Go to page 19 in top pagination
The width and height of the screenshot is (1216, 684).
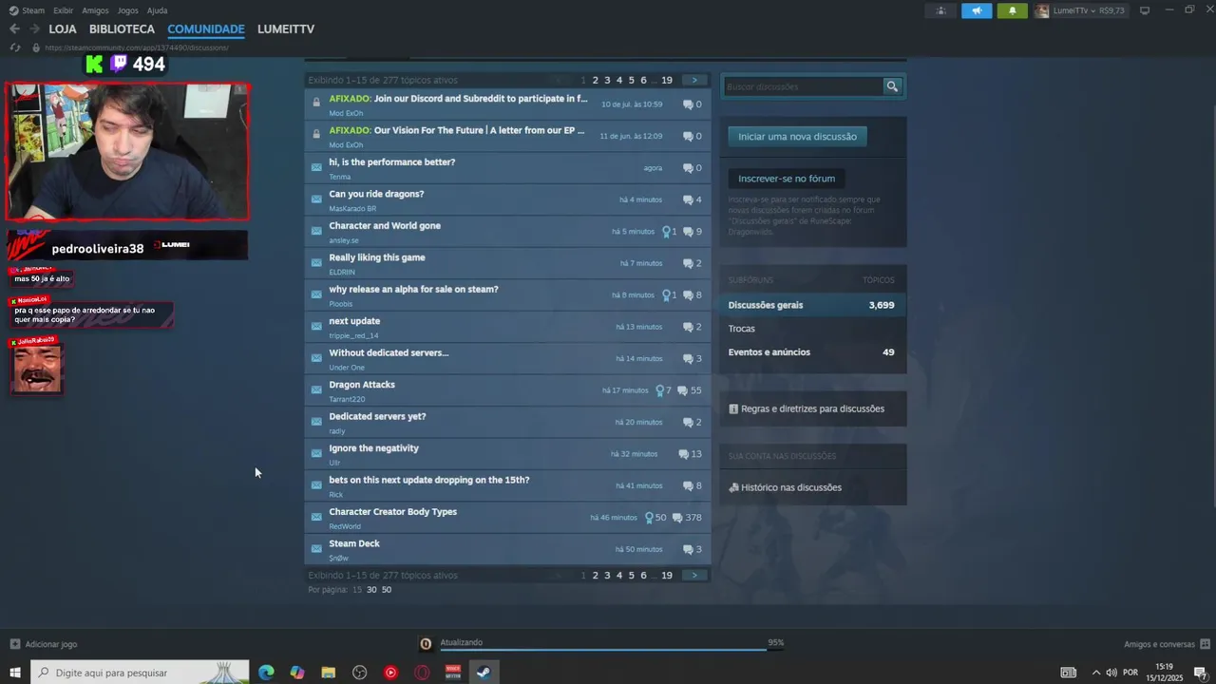[x=667, y=81]
